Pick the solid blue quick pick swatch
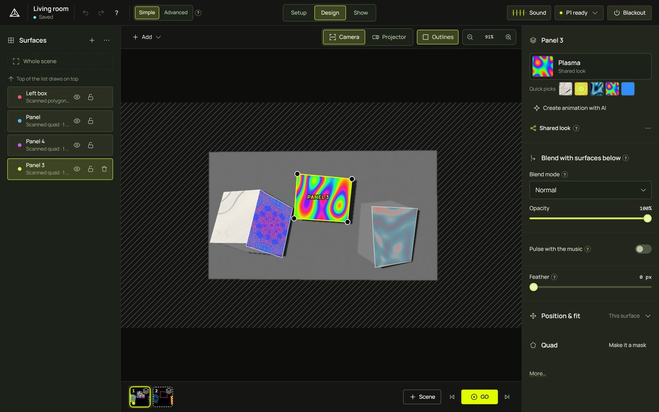The height and width of the screenshot is (412, 659). click(628, 89)
